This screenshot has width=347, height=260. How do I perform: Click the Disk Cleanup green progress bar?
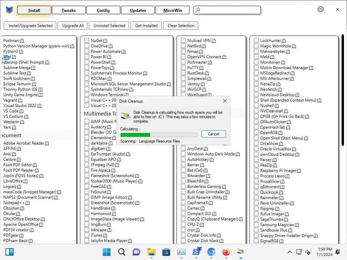click(x=159, y=135)
